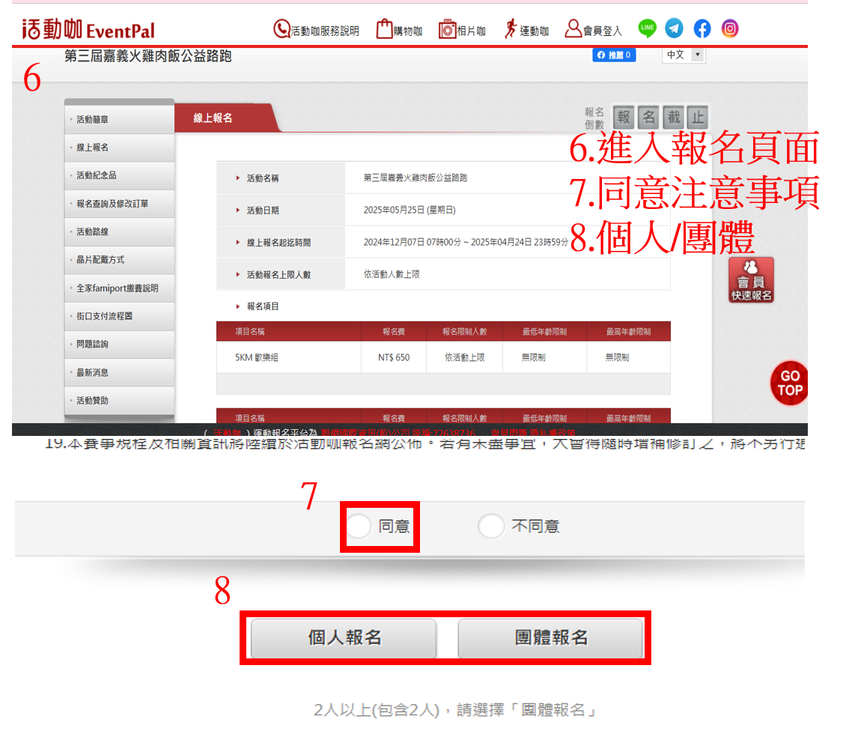846x749 pixels.
Task: Open the Facebook social icon
Action: [x=702, y=29]
